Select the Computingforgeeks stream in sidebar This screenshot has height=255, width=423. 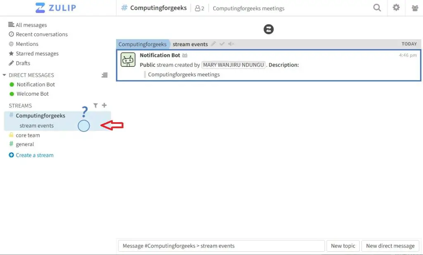40,116
